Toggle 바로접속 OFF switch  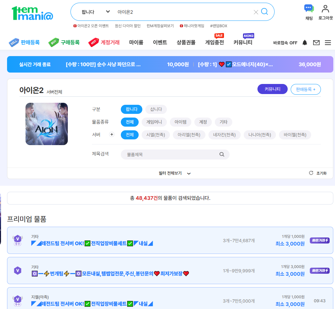285,43
